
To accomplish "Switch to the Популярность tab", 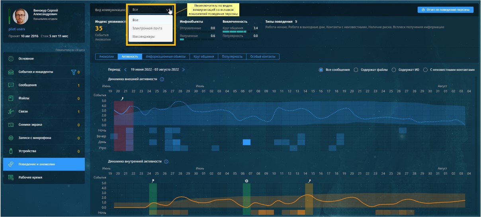I will (233, 56).
